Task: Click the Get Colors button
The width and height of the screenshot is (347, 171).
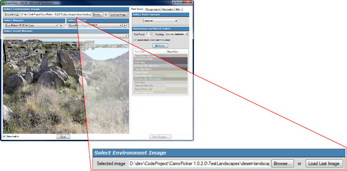Action: (160, 45)
